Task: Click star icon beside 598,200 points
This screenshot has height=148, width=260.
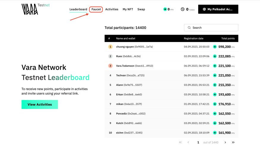Action: (215, 47)
